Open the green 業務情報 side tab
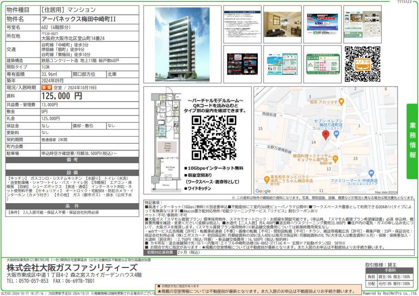The width and height of the screenshot is (419, 296). click(412, 141)
